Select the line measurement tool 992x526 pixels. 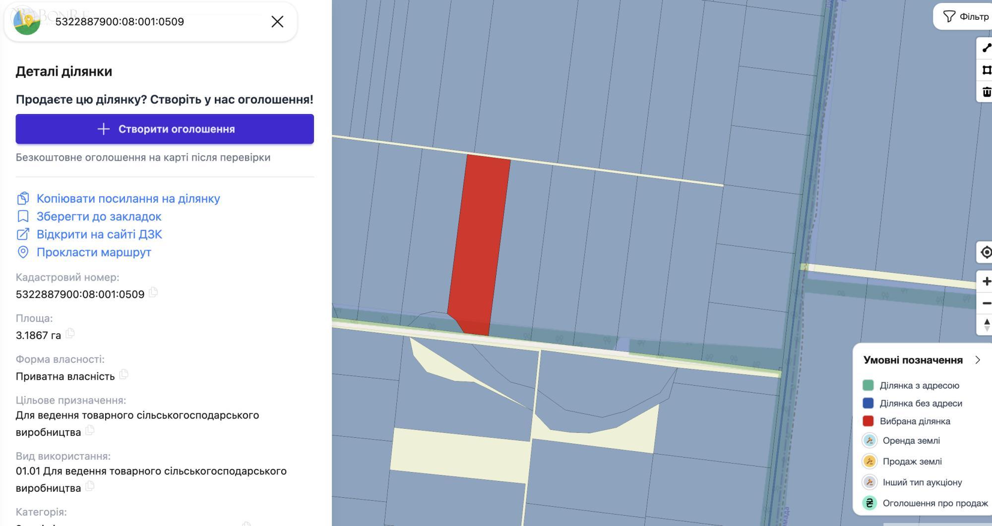[986, 48]
